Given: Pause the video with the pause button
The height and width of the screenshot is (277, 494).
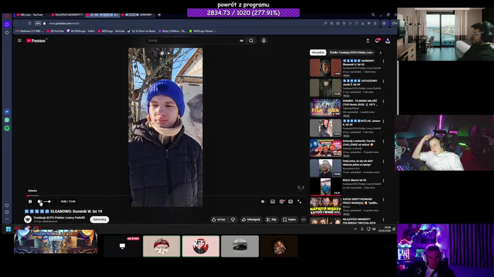Looking at the screenshot, I should click(x=30, y=202).
